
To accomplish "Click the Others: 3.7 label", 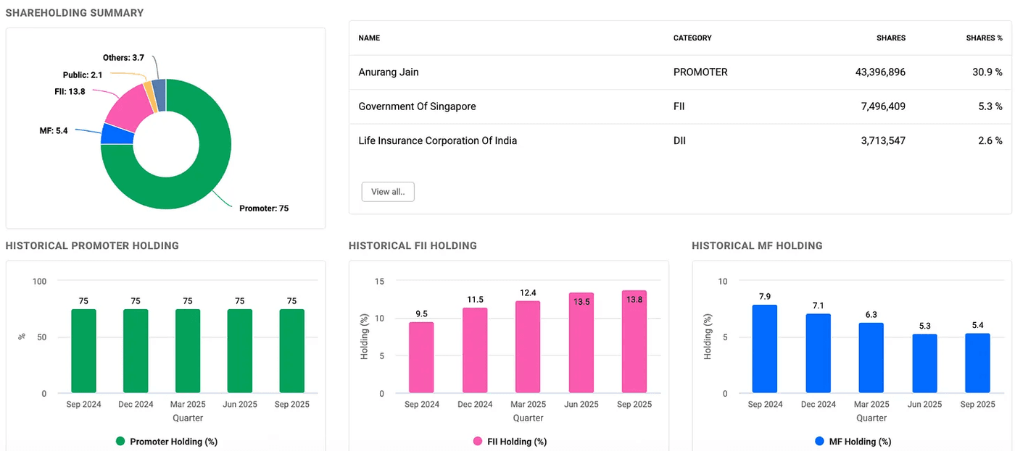I will [123, 57].
